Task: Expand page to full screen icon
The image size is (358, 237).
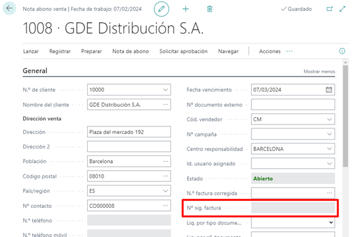Action: pos(342,9)
